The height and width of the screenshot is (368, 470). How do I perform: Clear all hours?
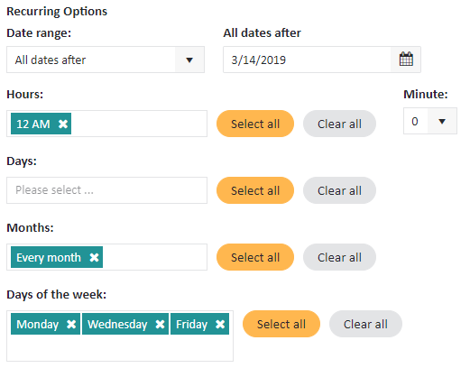339,124
